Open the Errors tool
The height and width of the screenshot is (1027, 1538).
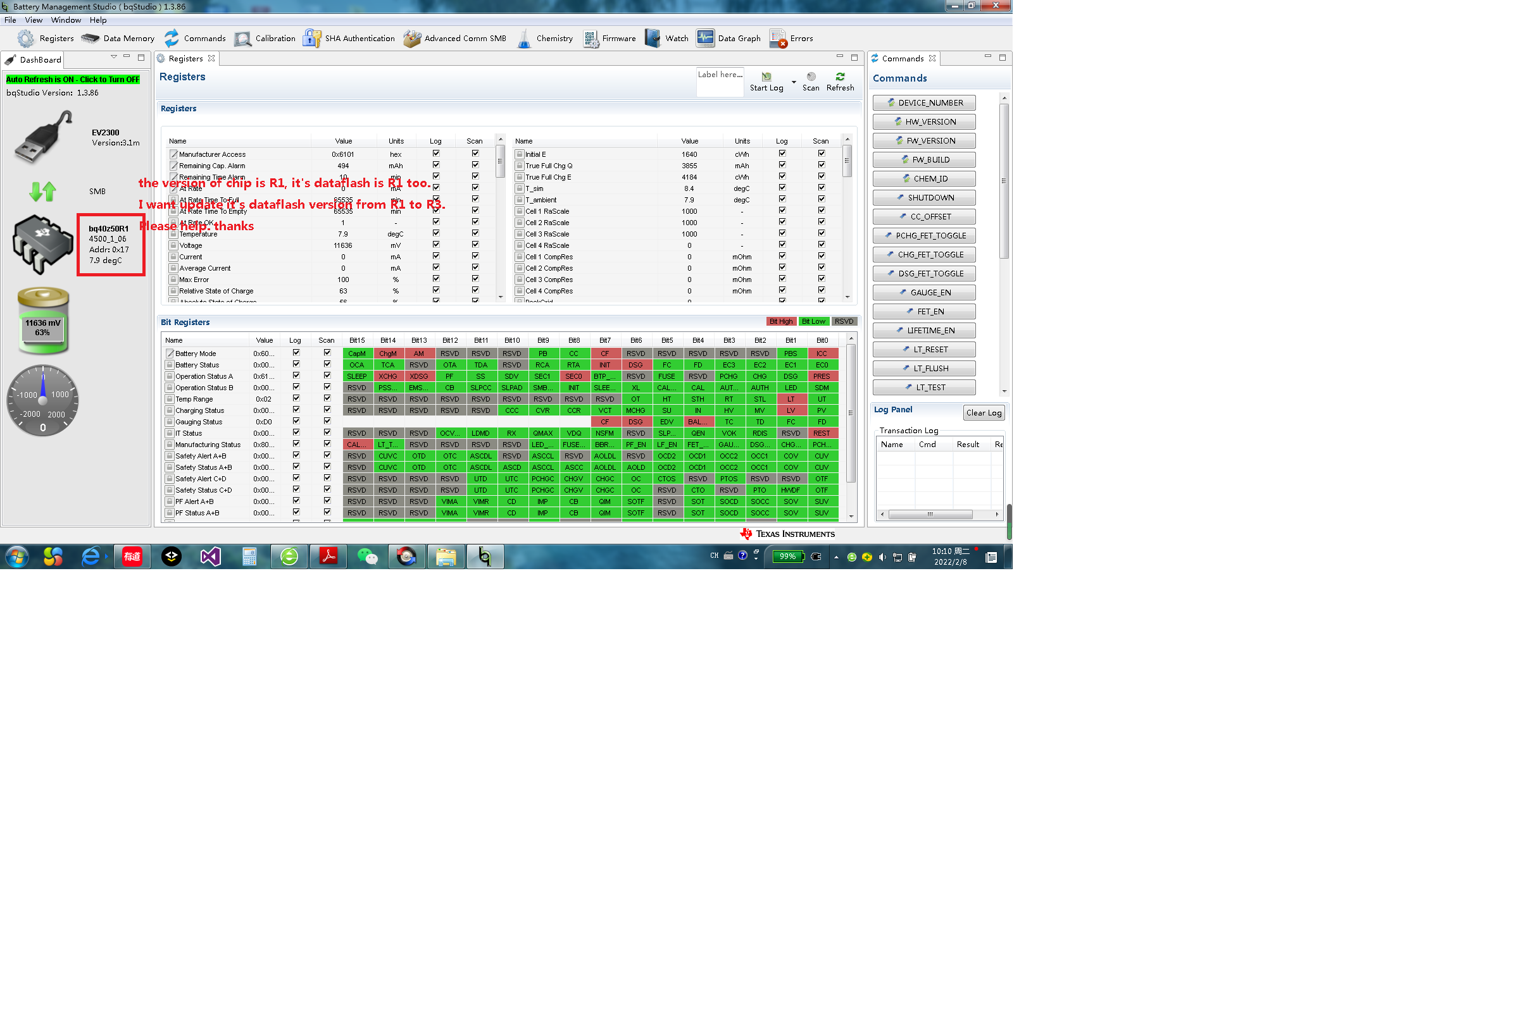point(778,39)
